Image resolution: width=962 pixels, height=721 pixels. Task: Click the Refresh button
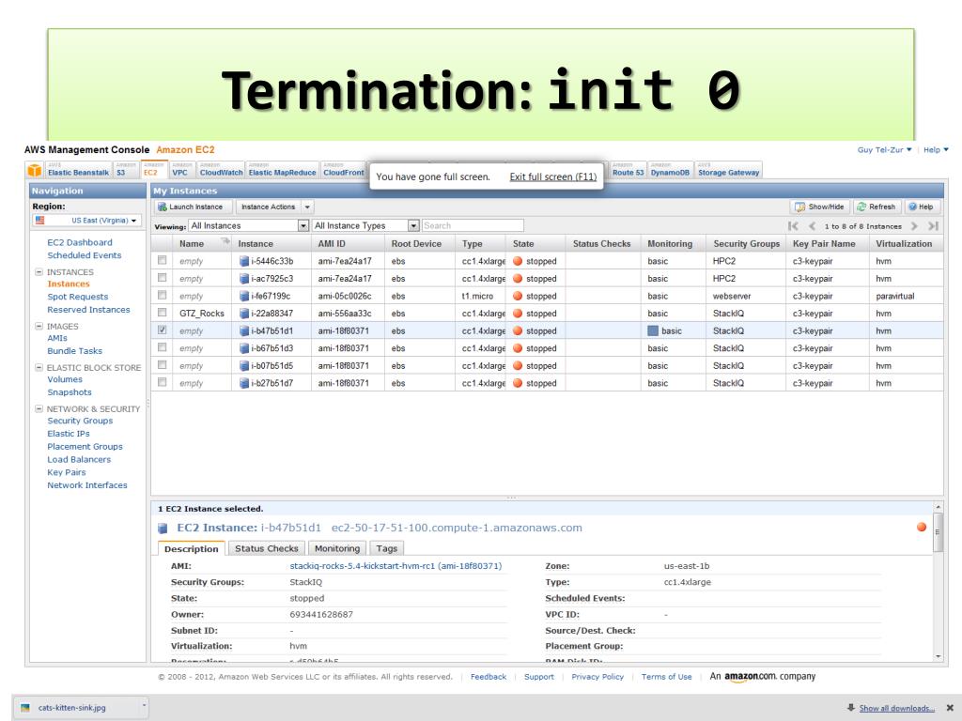(x=877, y=207)
